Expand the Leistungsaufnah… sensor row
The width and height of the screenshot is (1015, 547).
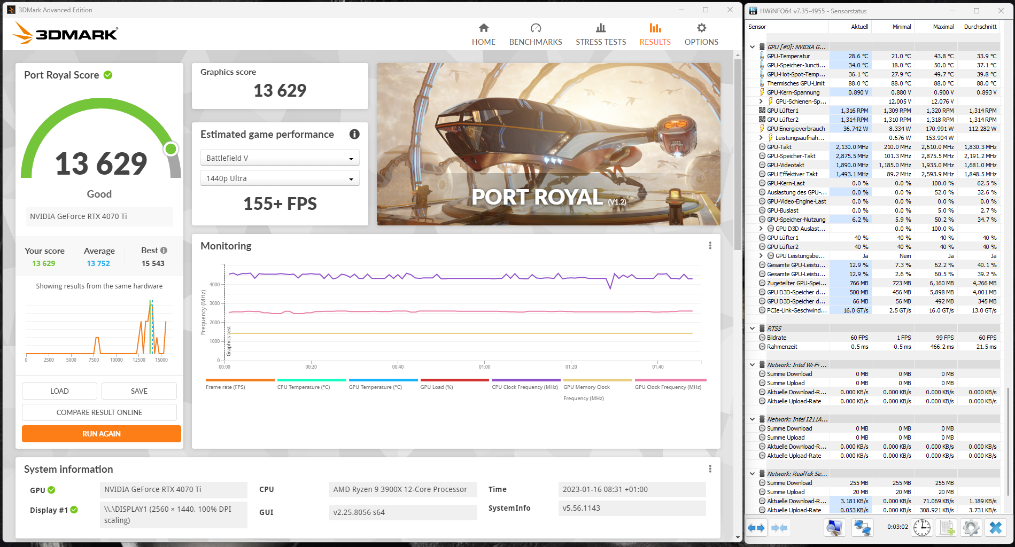coord(761,138)
